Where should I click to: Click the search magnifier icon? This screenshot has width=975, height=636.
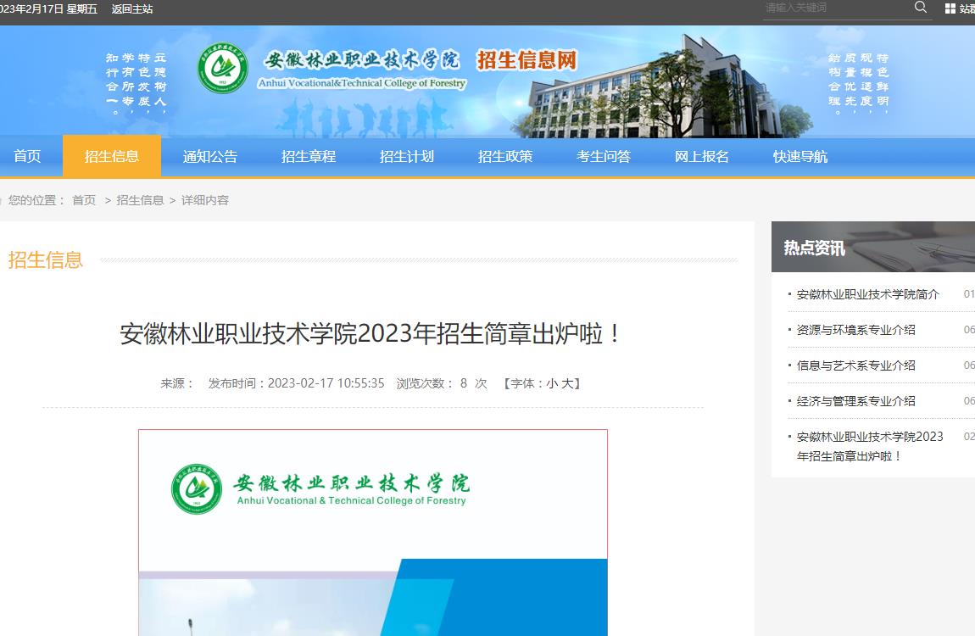coord(921,8)
